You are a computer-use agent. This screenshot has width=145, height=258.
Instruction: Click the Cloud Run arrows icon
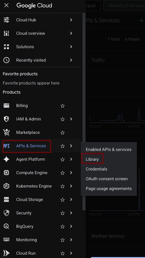[x=6, y=253]
